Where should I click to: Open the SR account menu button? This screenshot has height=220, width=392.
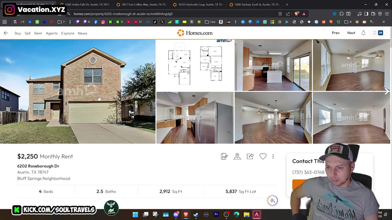[x=377, y=33]
